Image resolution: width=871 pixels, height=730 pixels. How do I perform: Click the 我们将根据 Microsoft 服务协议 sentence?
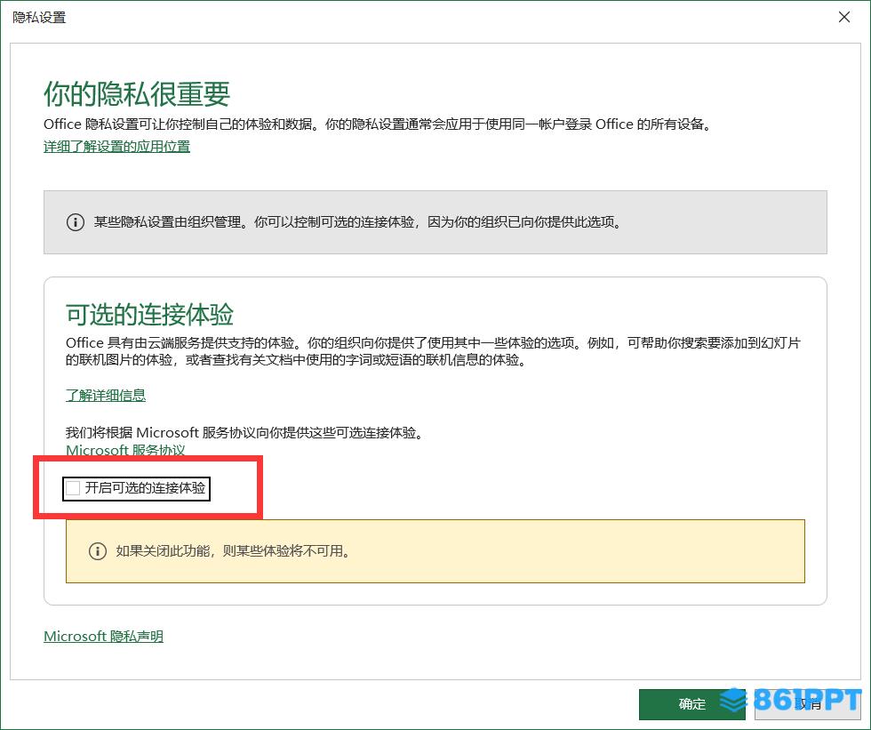[245, 433]
